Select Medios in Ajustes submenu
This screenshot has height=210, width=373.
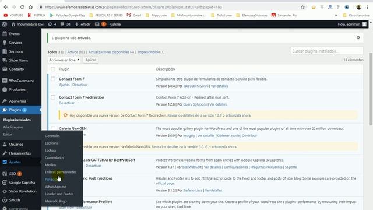(x=51, y=165)
